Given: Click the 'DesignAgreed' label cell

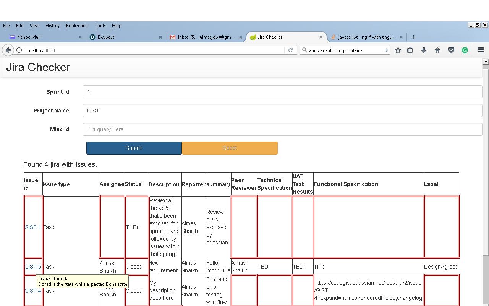Looking at the screenshot, I should (441, 267).
